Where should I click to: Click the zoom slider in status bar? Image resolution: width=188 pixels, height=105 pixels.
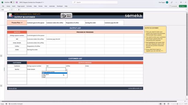[177, 104]
